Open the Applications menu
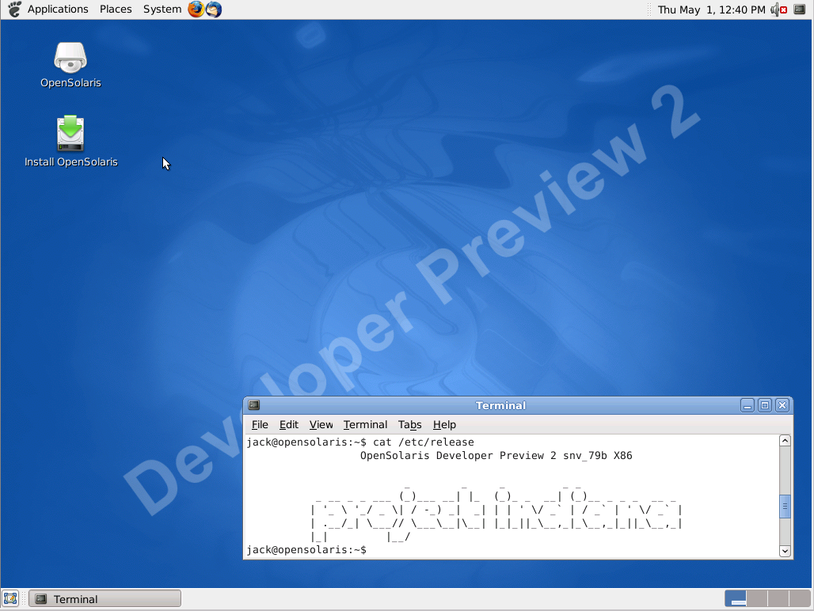This screenshot has height=611, width=814. click(x=58, y=9)
